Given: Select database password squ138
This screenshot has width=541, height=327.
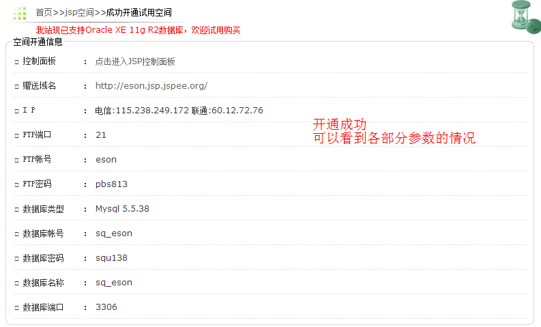Looking at the screenshot, I should (111, 258).
